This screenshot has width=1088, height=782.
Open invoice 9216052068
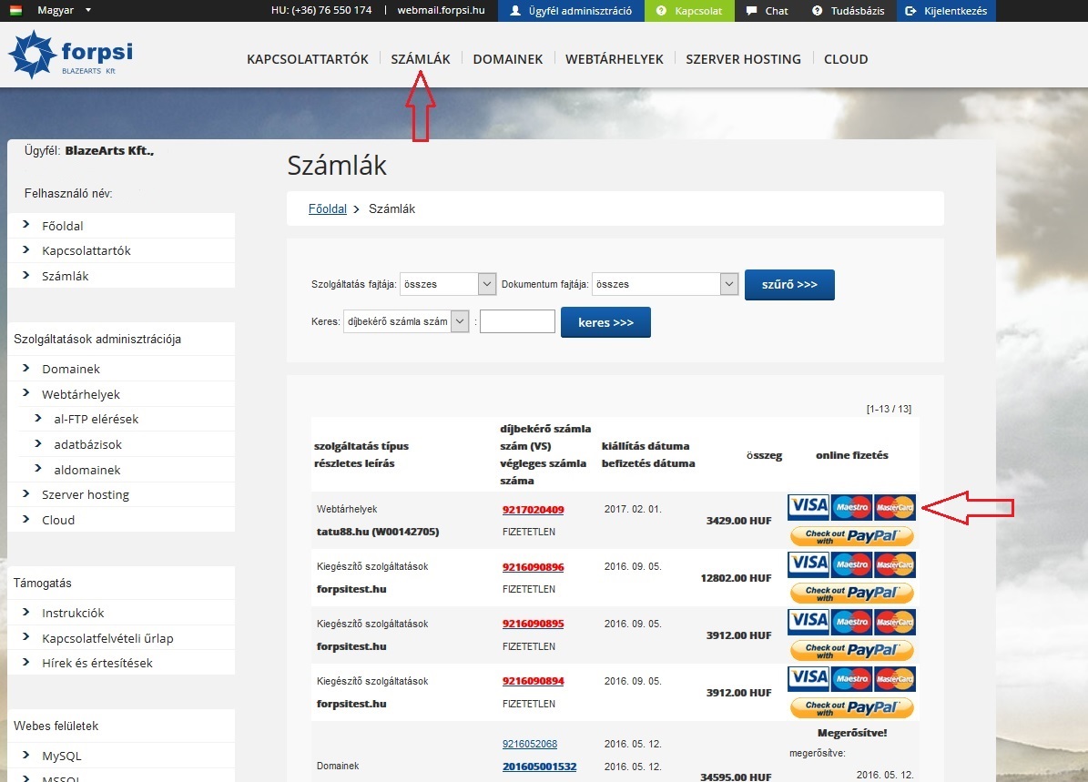tap(529, 744)
